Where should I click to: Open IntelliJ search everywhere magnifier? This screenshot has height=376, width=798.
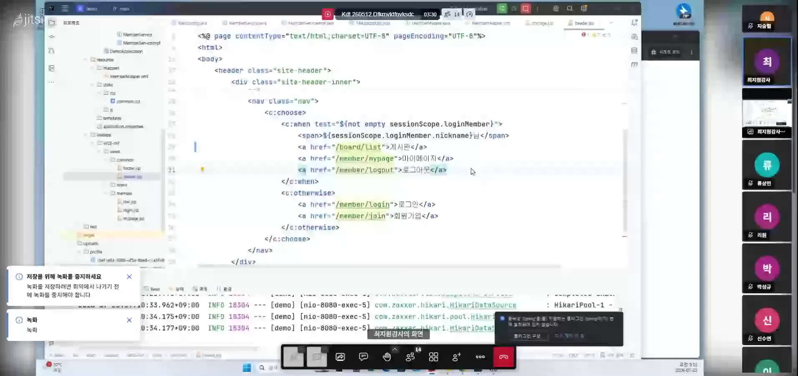click(570, 8)
